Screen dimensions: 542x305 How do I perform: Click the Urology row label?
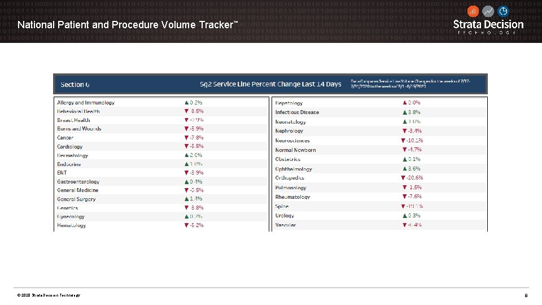[x=285, y=216]
